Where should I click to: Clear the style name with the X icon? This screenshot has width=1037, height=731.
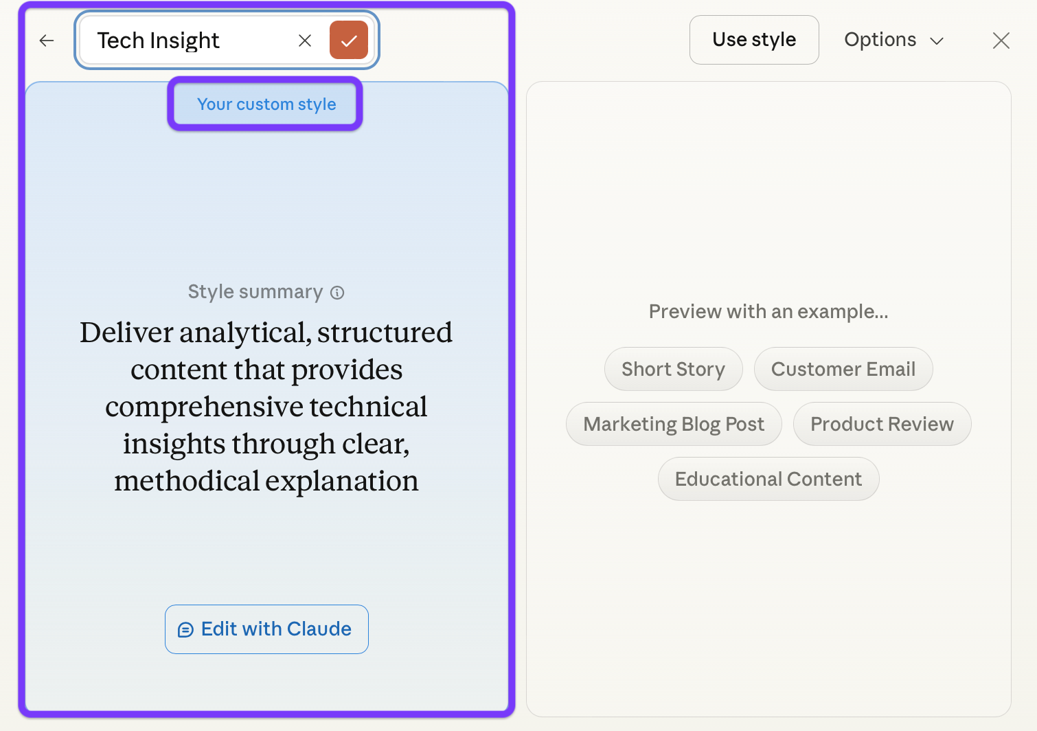click(x=305, y=41)
